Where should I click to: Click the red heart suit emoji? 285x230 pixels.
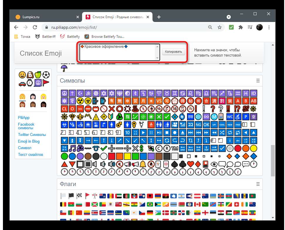pos(190,164)
